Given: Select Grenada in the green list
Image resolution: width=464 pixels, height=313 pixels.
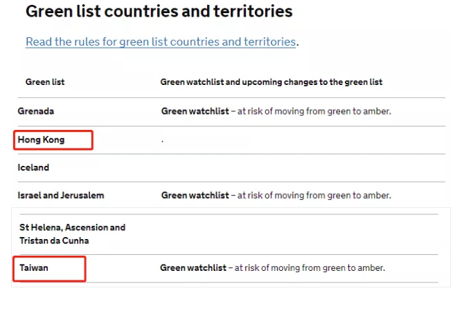Looking at the screenshot, I should (36, 111).
